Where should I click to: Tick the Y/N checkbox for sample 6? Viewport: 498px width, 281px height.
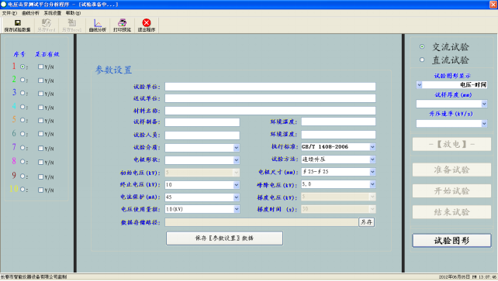[40, 134]
